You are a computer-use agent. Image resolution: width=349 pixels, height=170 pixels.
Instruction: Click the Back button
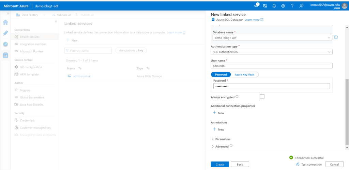tap(240, 164)
